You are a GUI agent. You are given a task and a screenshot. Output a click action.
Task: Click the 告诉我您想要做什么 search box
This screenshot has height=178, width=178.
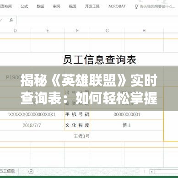tap(157, 6)
